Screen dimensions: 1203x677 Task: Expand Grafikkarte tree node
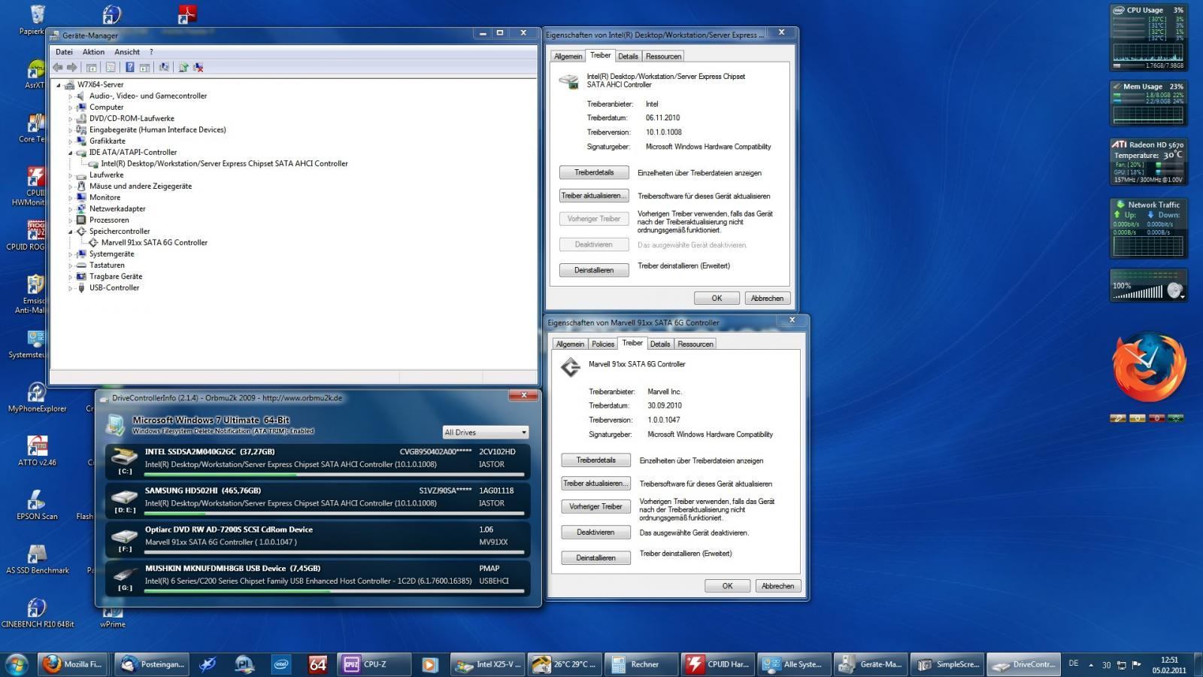[71, 141]
